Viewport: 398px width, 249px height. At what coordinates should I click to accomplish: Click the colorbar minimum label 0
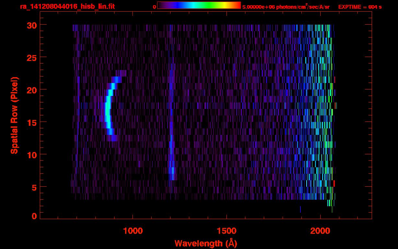tap(154, 7)
